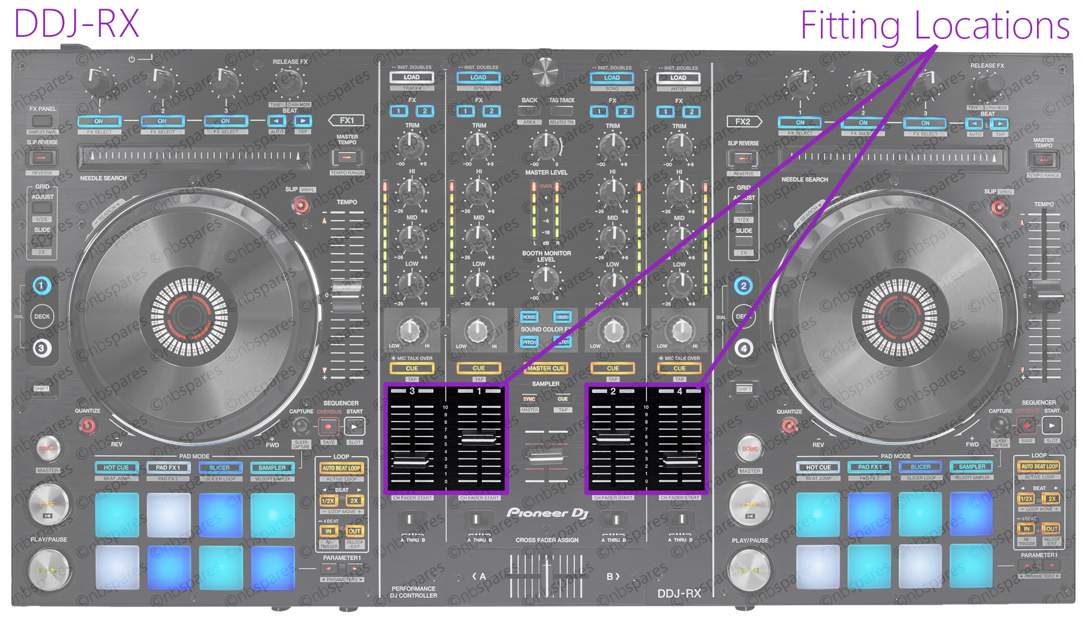Tap the right deck round CUE button
Image resolution: width=1083 pixels, height=623 pixels.
[749, 504]
